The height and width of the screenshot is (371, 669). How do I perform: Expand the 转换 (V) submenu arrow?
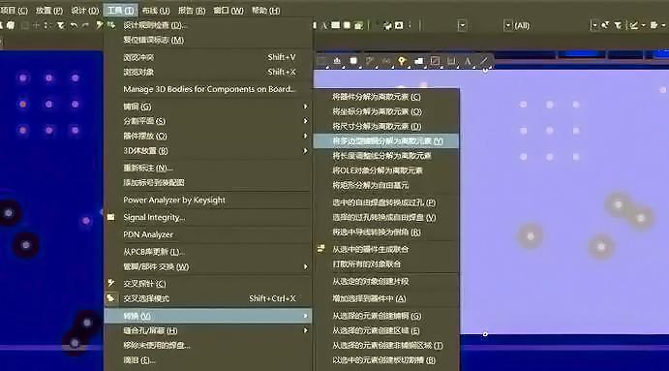306,316
